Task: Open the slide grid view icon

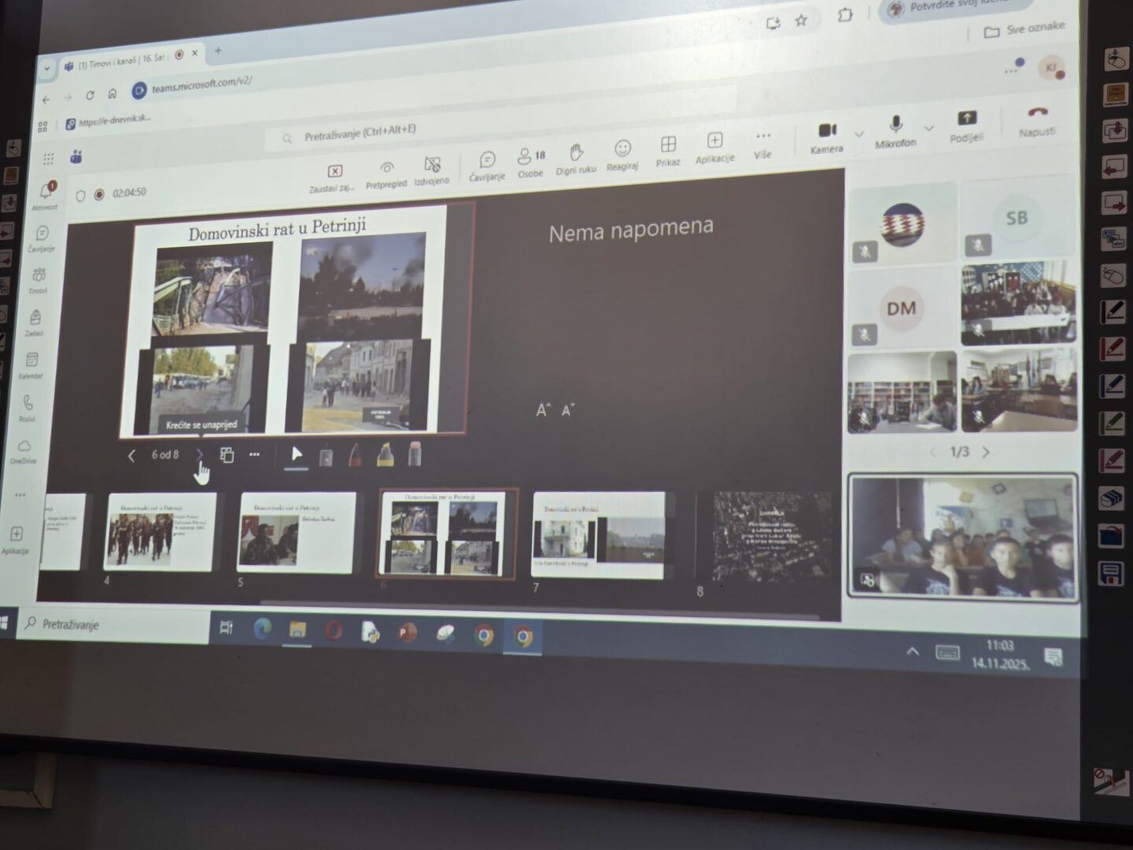Action: (227, 455)
